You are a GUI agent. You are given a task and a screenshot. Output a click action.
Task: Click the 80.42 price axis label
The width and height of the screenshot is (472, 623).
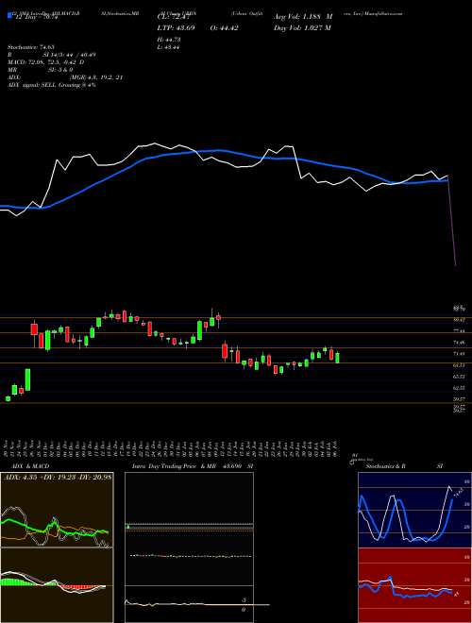(459, 319)
